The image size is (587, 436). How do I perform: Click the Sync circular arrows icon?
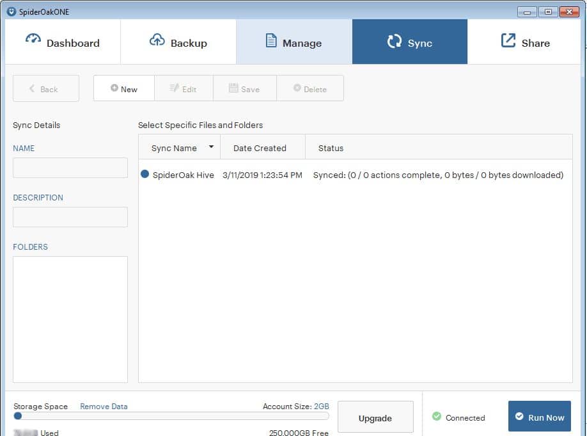click(394, 41)
